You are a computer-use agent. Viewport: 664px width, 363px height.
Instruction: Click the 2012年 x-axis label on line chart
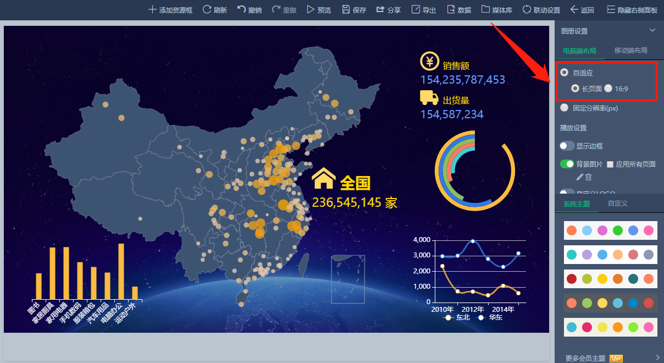click(x=473, y=309)
